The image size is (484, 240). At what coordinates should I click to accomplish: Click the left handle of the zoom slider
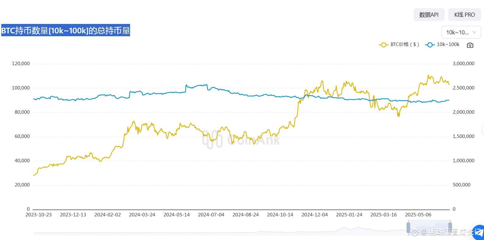tap(408, 227)
